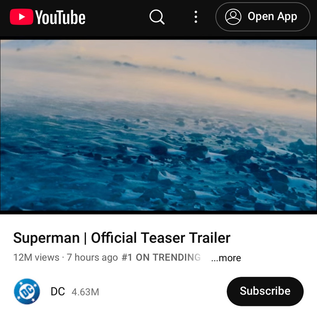This screenshot has height=311, width=317.
Task: Subscribe to the DC channel
Action: click(265, 291)
